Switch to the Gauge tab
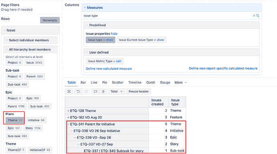 click(165, 82)
